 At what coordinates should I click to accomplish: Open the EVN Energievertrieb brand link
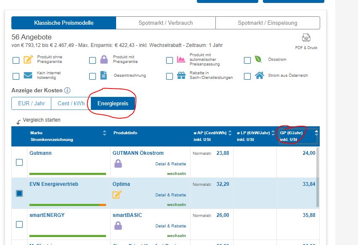pos(54,184)
